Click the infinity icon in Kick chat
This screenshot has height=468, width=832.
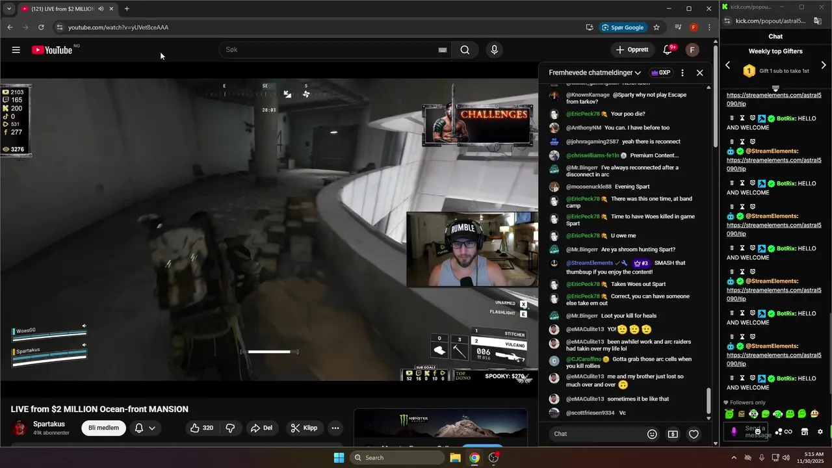click(x=788, y=432)
